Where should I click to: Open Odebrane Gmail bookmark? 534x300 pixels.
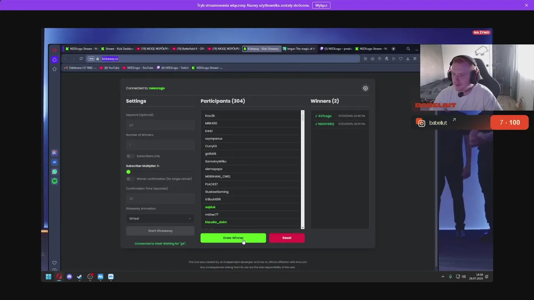(x=80, y=68)
